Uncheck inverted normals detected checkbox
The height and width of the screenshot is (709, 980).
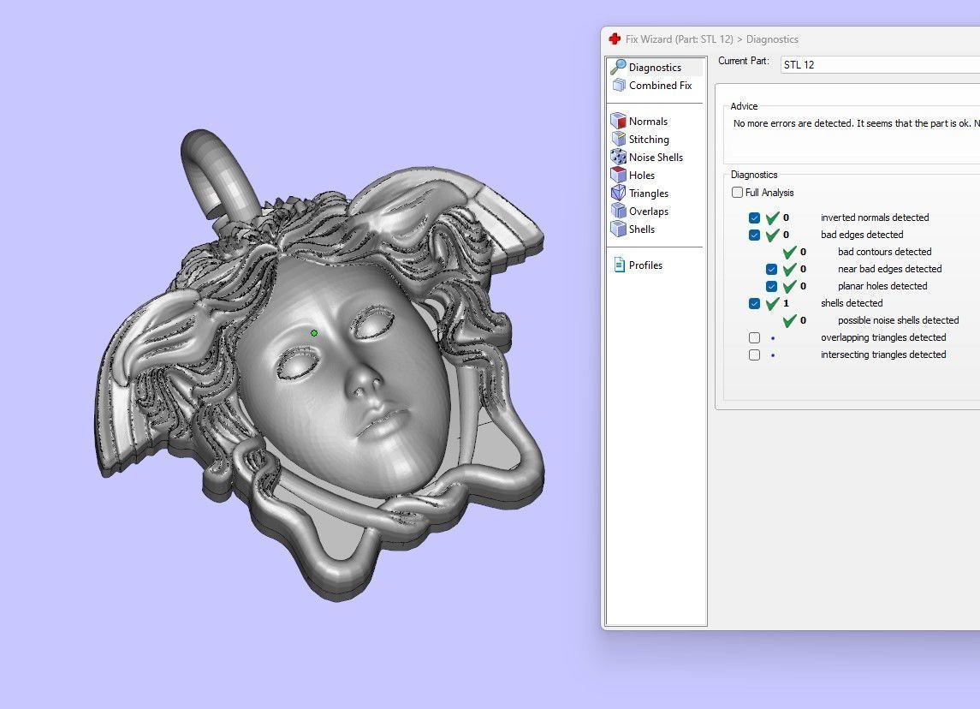pos(754,218)
